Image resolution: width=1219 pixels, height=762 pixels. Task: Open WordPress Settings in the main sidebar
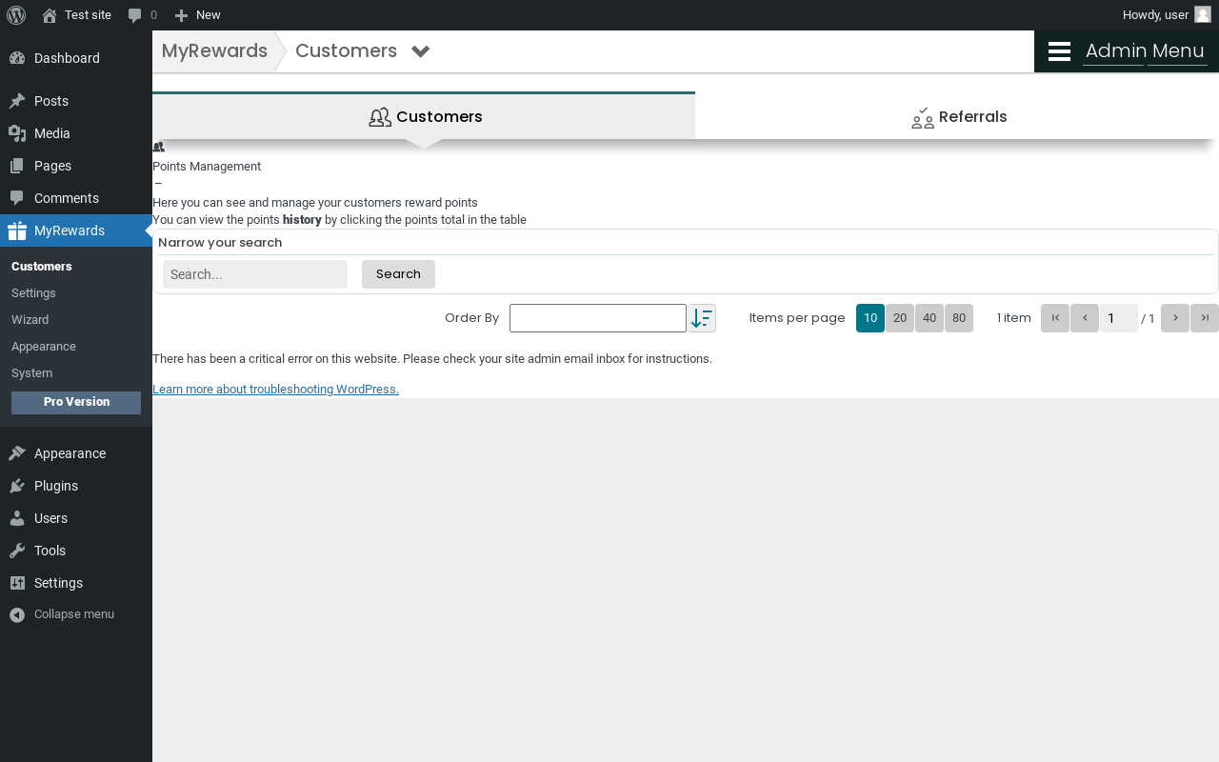point(76,583)
